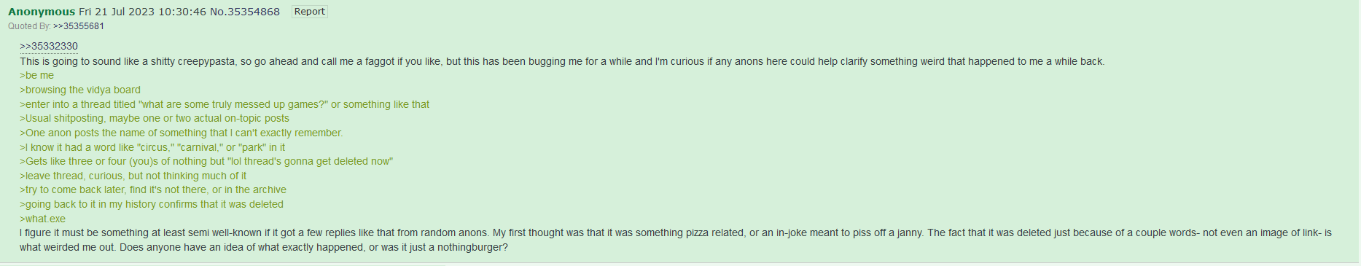Screen dimensions: 1361x266
Task: Click the post number No.35354868
Action: pyautogui.click(x=245, y=12)
